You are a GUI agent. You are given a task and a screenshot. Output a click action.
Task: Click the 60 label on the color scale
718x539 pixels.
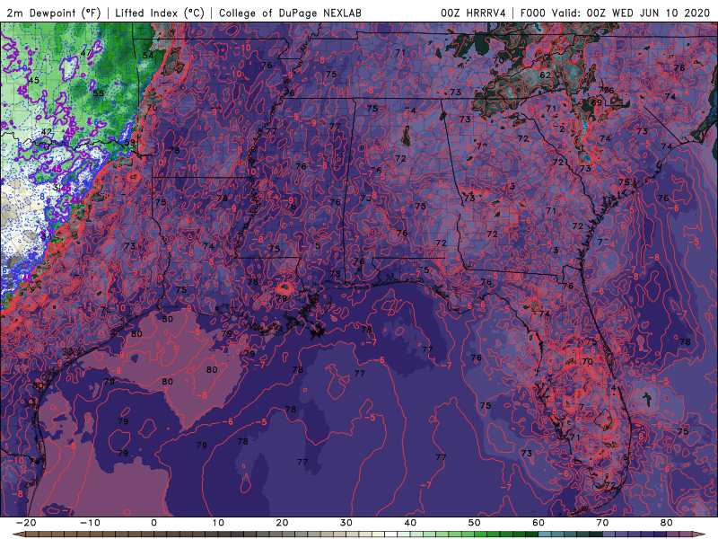[x=538, y=523]
